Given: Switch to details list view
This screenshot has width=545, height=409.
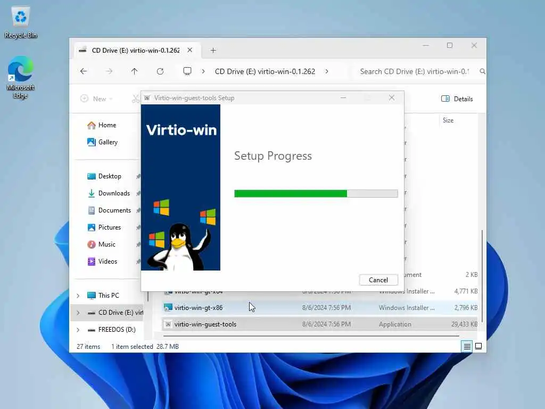Looking at the screenshot, I should (467, 346).
